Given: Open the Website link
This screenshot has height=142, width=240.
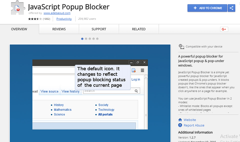Looking at the screenshot, I should (190, 120).
